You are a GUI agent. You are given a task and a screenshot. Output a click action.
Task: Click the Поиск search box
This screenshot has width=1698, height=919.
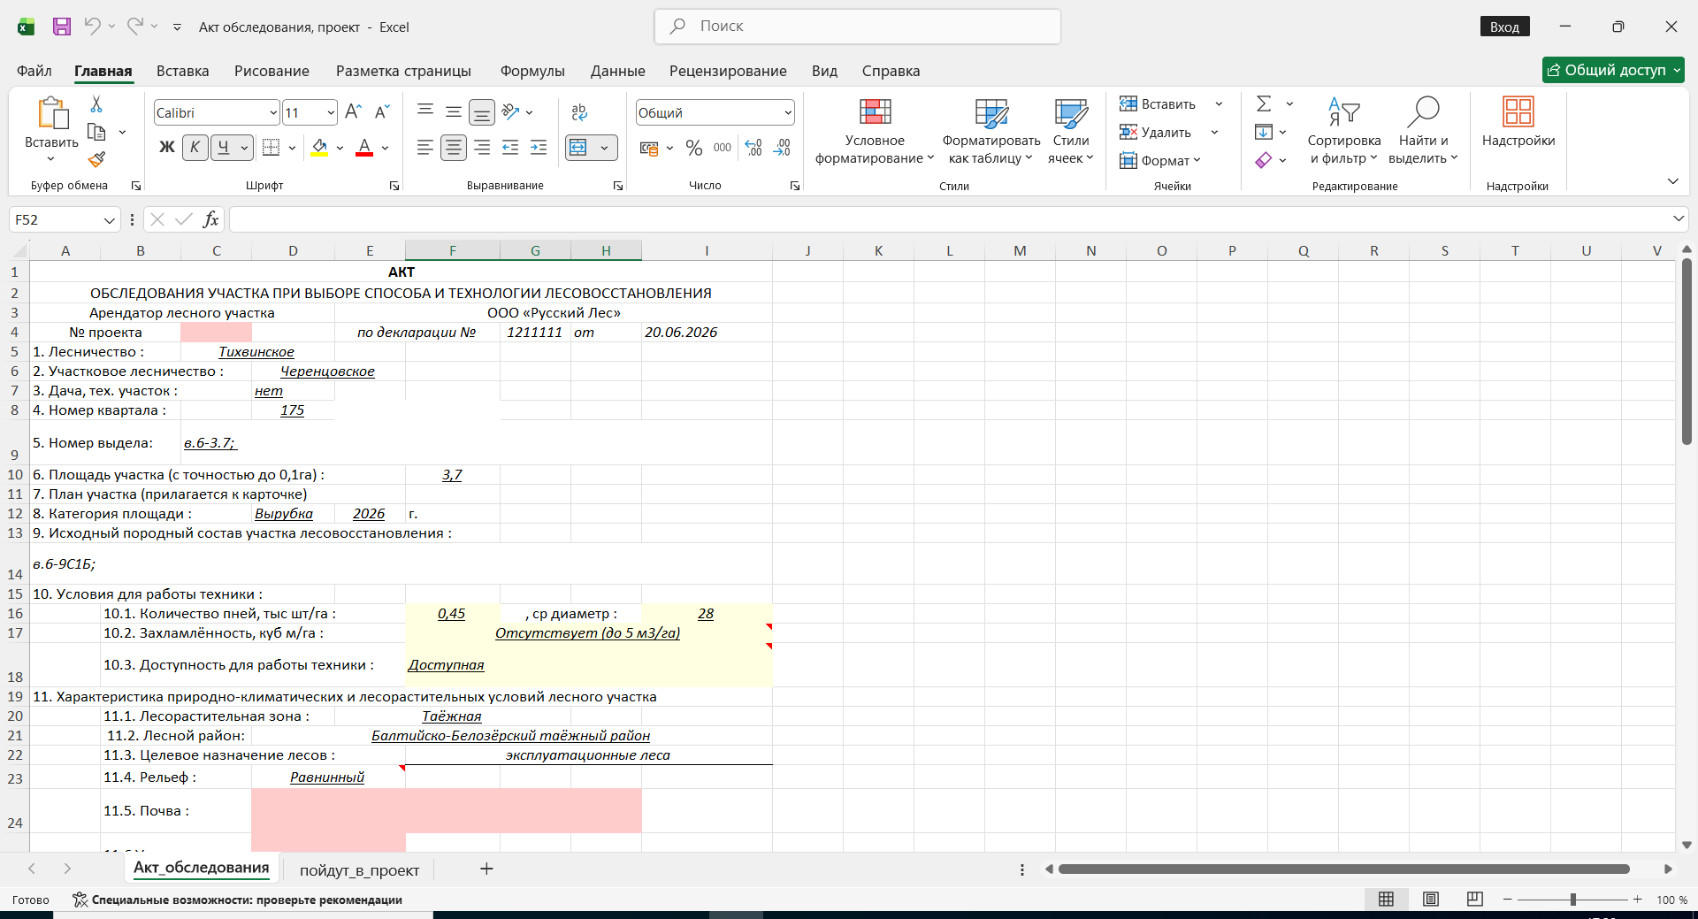858,27
